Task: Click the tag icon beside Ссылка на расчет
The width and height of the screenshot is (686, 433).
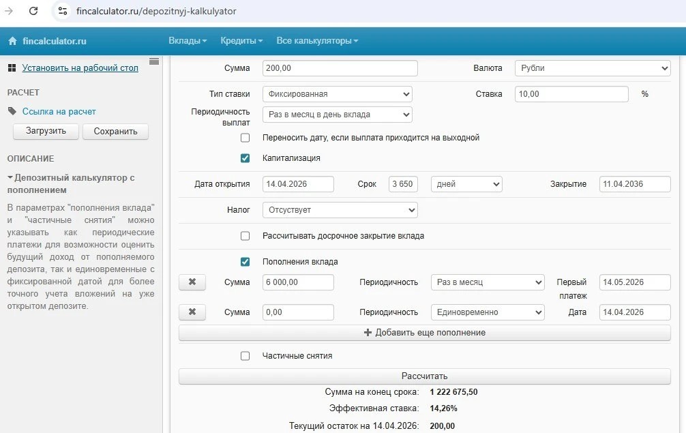Action: coord(12,111)
